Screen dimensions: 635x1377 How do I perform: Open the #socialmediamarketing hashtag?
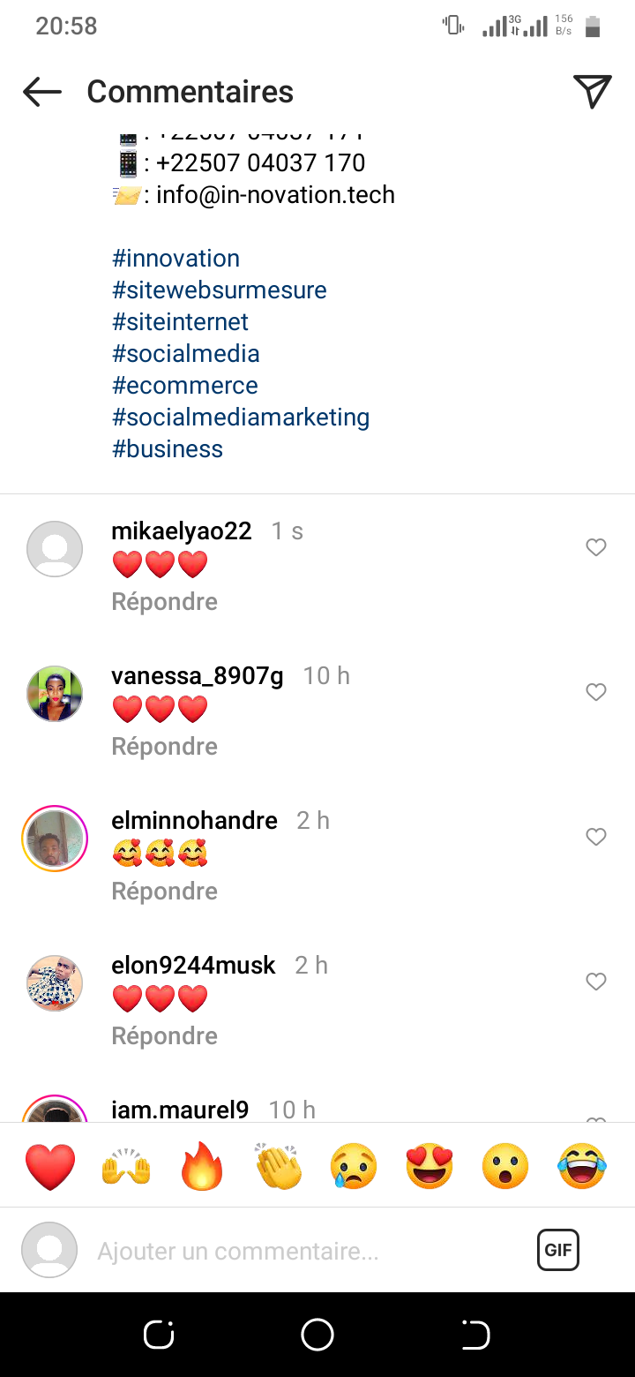coord(241,417)
